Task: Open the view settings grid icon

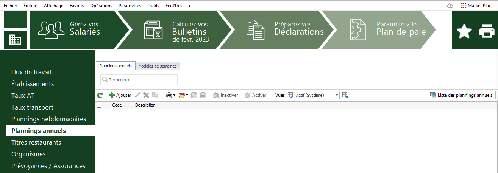Action: click(x=345, y=95)
